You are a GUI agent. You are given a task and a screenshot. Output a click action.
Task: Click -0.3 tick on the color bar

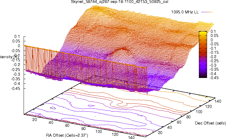[x=213, y=65]
